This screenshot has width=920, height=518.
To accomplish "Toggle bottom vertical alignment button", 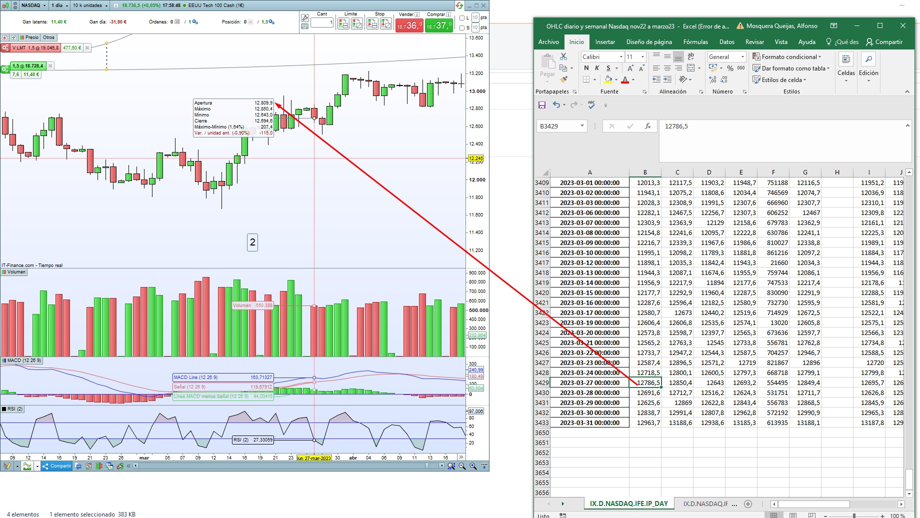I will [x=678, y=56].
